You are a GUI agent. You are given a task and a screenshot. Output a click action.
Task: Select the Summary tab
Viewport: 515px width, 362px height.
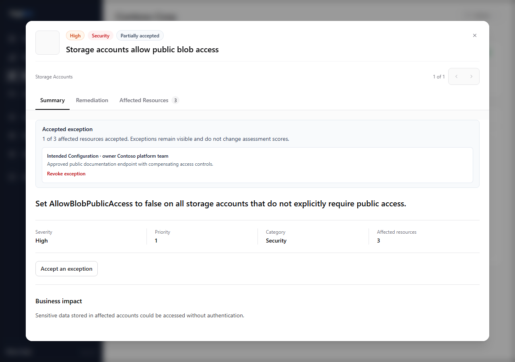click(x=52, y=101)
